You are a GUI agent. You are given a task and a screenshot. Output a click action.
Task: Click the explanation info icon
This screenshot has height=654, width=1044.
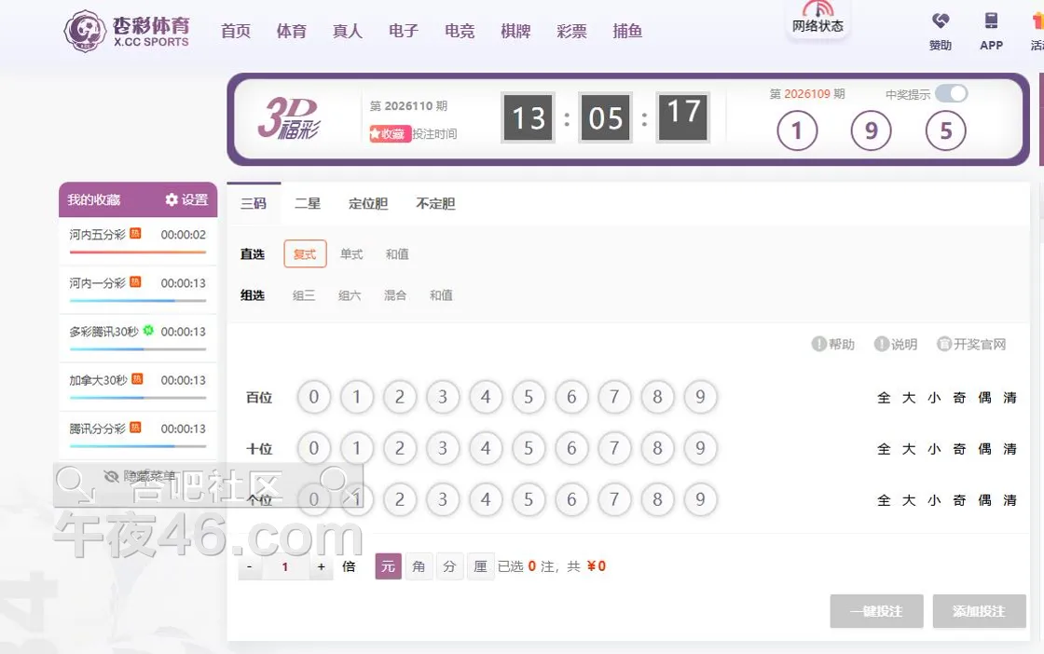[x=882, y=345]
